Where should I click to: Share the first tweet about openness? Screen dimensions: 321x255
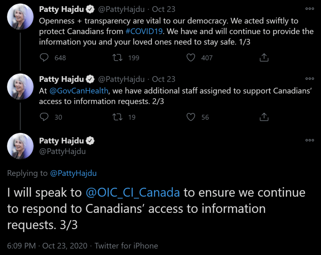click(264, 58)
